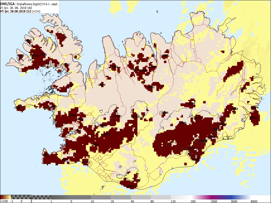Click the -19053 map value label
Screen dimensions: 271x203
[x=135, y=116]
